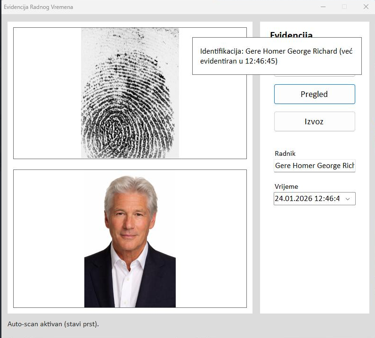Screen dimensions: 375x338
Task: Click the worker portrait photo
Action: (130, 241)
